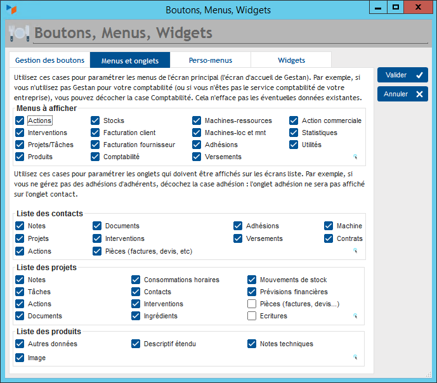
Task: Disable the Stocks menu checkbox
Action: pos(95,120)
